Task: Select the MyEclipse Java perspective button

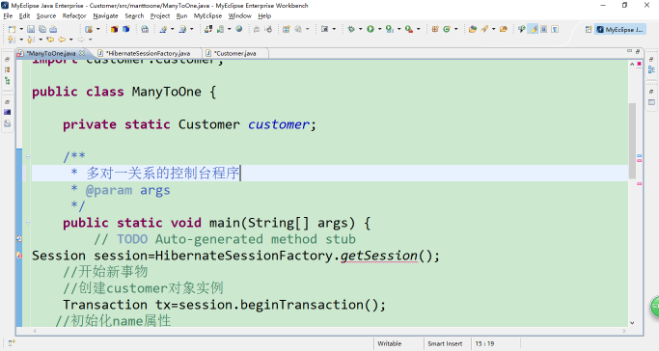Action: (620, 29)
